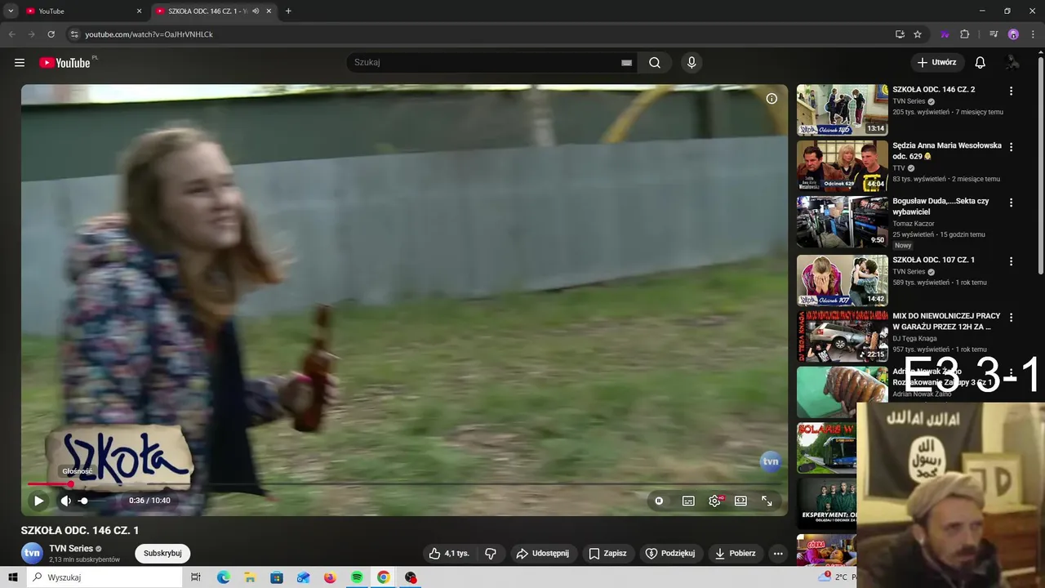
Task: Select the SZKOŁA ODC. 146 browser tab
Action: pos(206,11)
